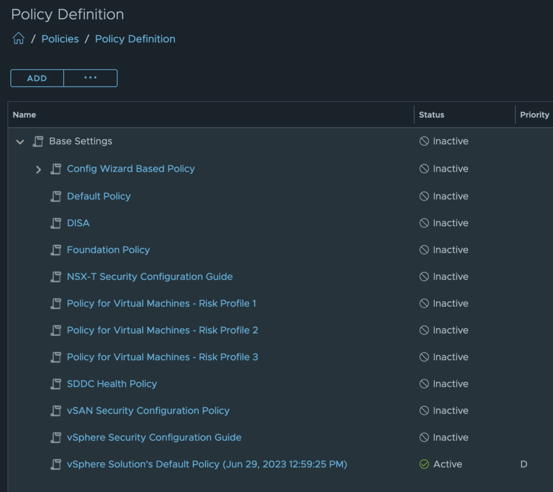This screenshot has width=553, height=492.
Task: Click the Base Settings policy icon
Action: click(38, 141)
